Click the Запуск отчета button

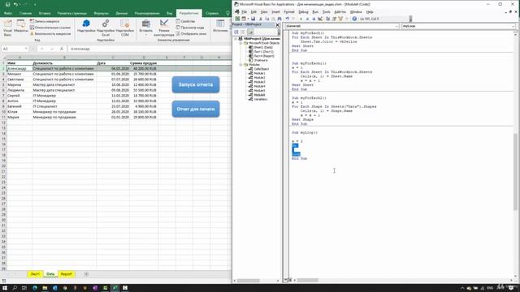(196, 84)
